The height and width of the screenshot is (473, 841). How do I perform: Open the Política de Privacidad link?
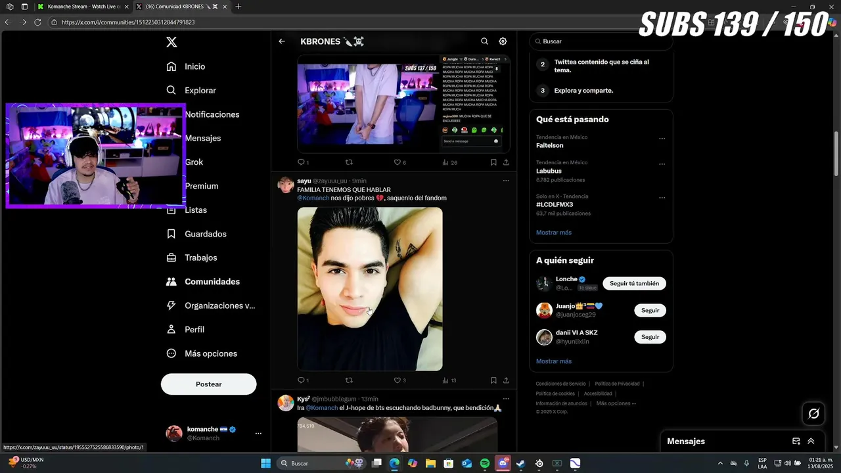coord(617,384)
